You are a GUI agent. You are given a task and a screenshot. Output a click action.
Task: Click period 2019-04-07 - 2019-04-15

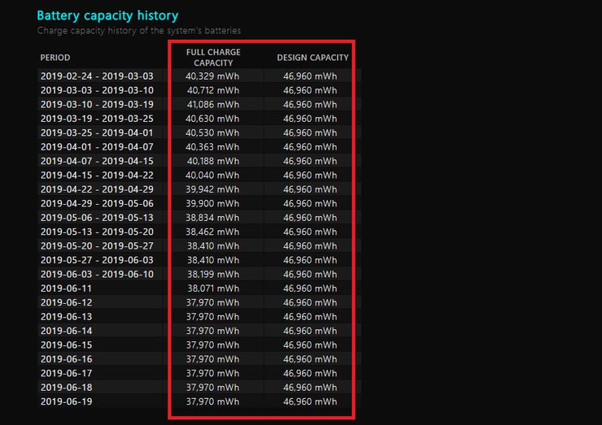pos(96,161)
